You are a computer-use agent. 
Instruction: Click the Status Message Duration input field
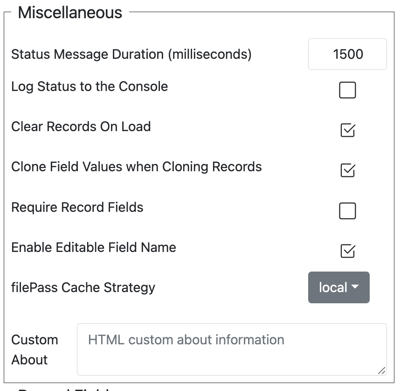pyautogui.click(x=347, y=54)
